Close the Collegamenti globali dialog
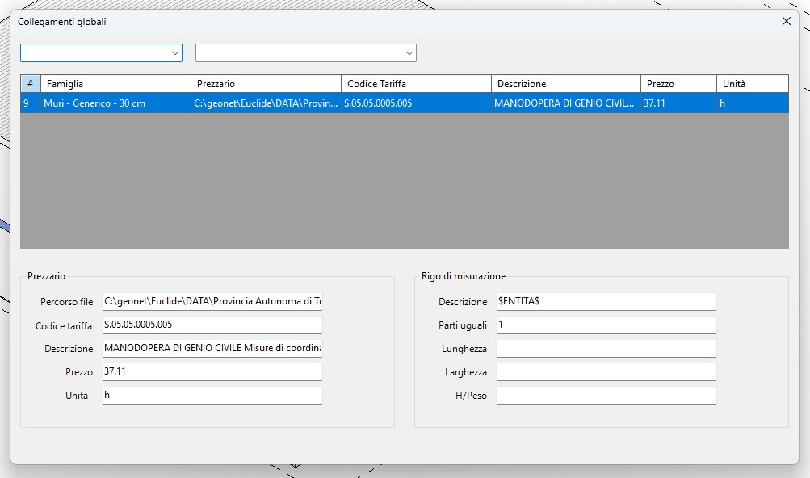 click(x=786, y=22)
